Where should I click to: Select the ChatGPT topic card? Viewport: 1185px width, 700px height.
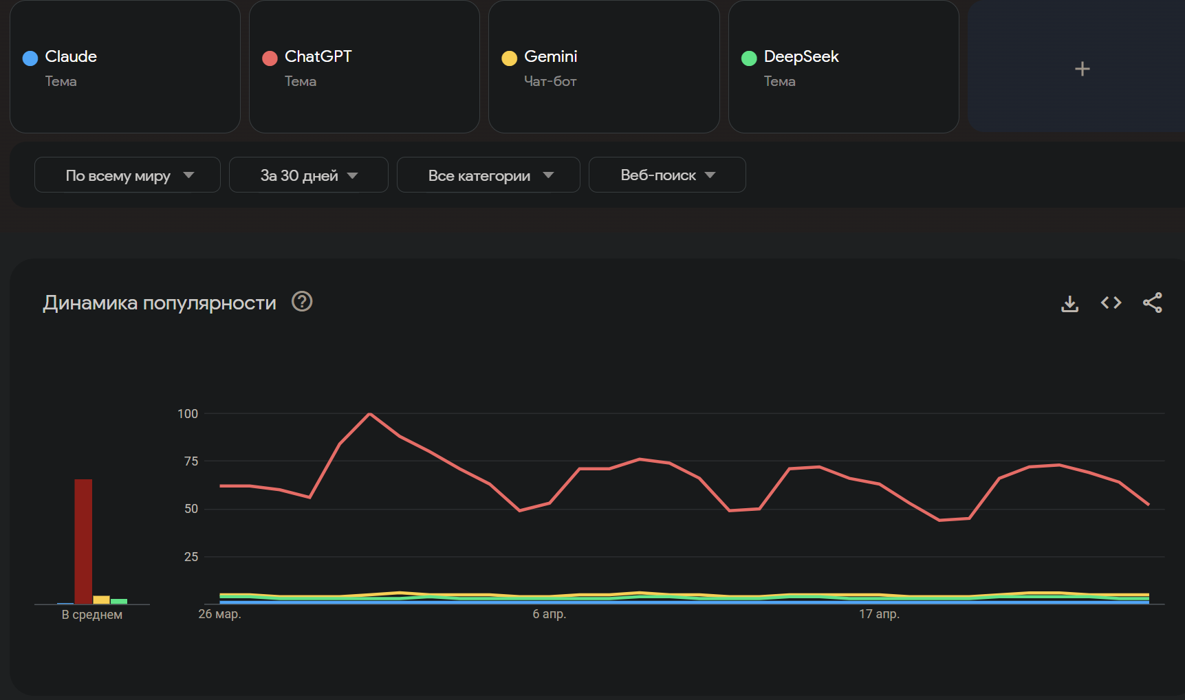click(365, 67)
